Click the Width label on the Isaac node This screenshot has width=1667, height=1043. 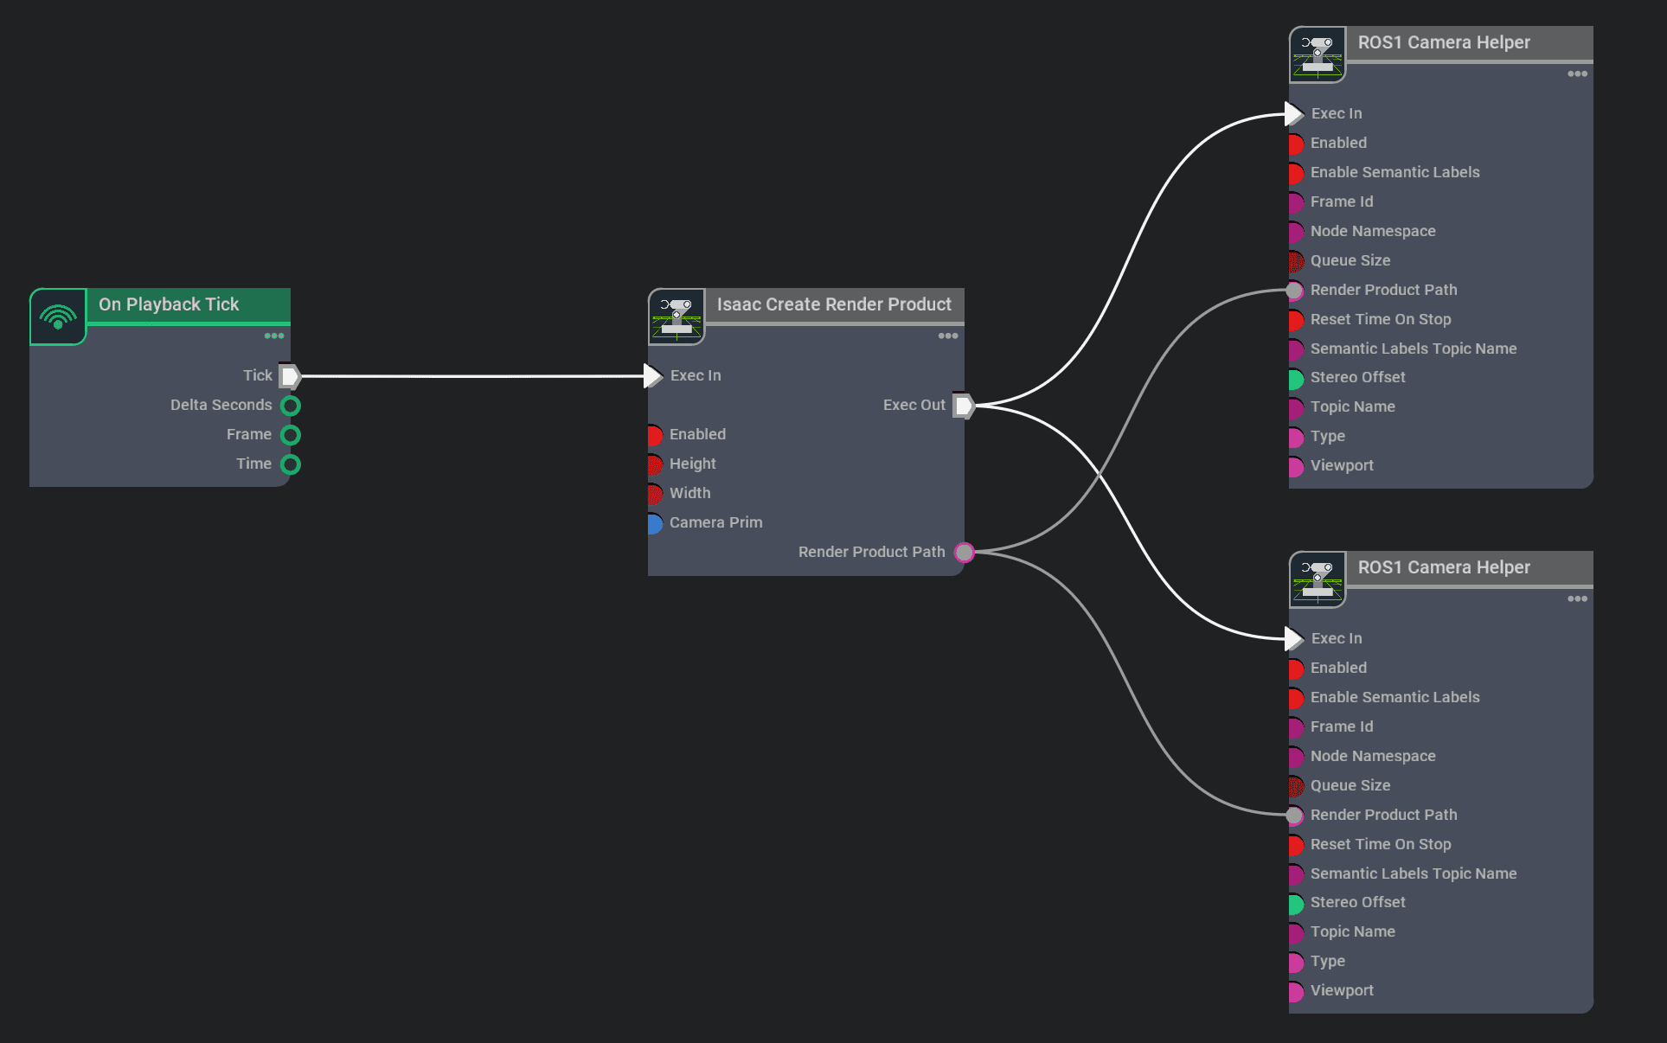tap(689, 493)
